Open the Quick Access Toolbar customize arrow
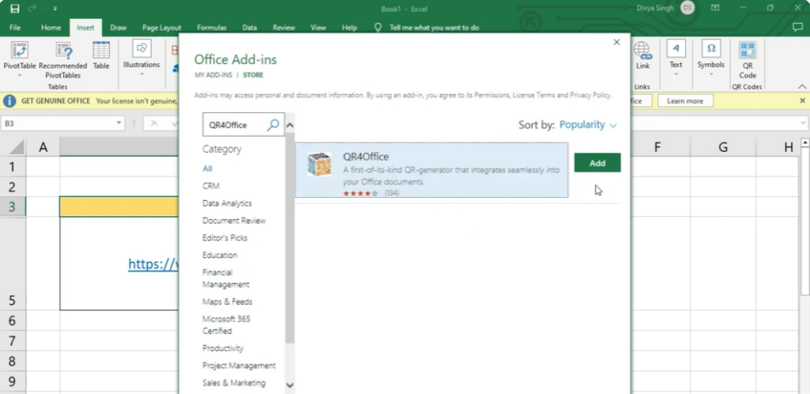 point(55,9)
